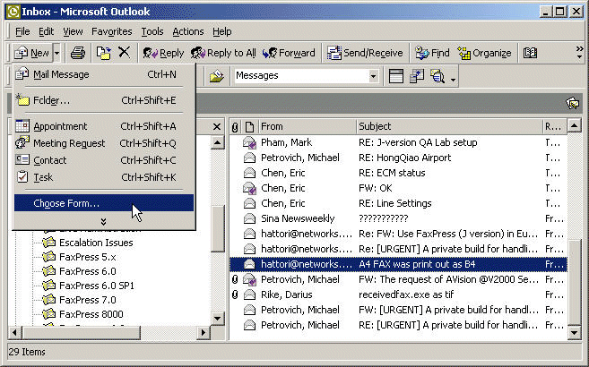Click the Forward toolbar button
Screen dimensions: 589x367
coord(289,54)
